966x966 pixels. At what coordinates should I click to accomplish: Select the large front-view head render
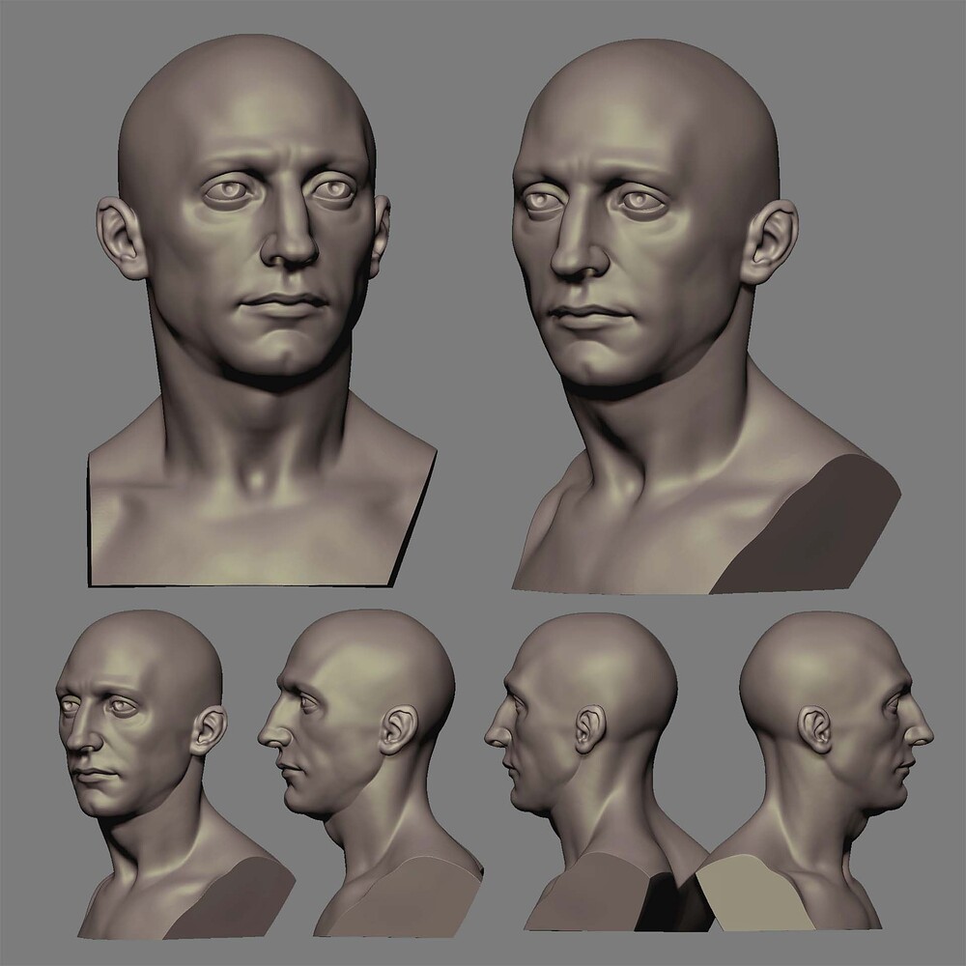pos(263,310)
